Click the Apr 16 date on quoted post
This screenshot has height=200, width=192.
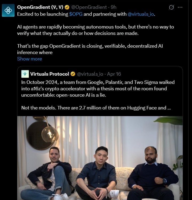(114, 74)
